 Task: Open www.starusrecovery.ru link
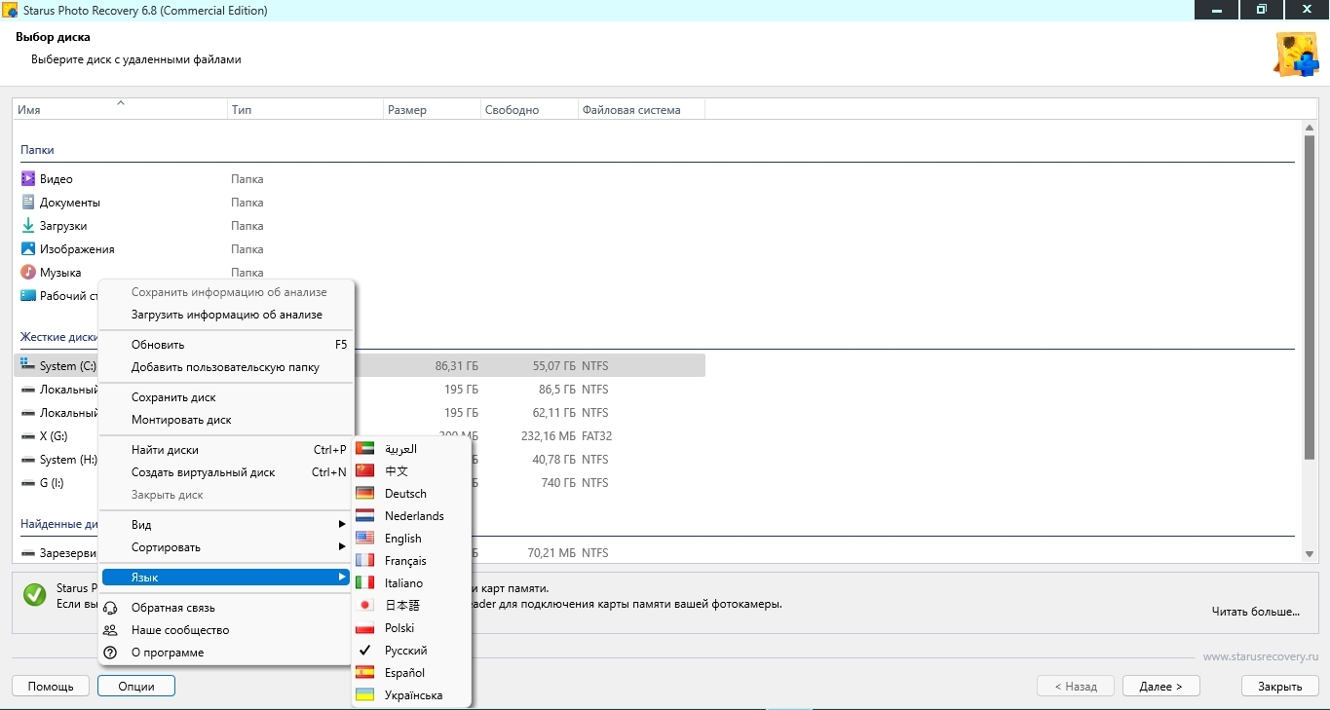pyautogui.click(x=1261, y=657)
